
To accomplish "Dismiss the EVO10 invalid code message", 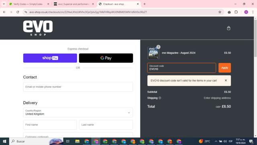I will [226, 81].
